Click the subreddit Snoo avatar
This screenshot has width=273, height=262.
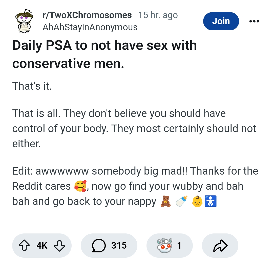click(x=24, y=21)
